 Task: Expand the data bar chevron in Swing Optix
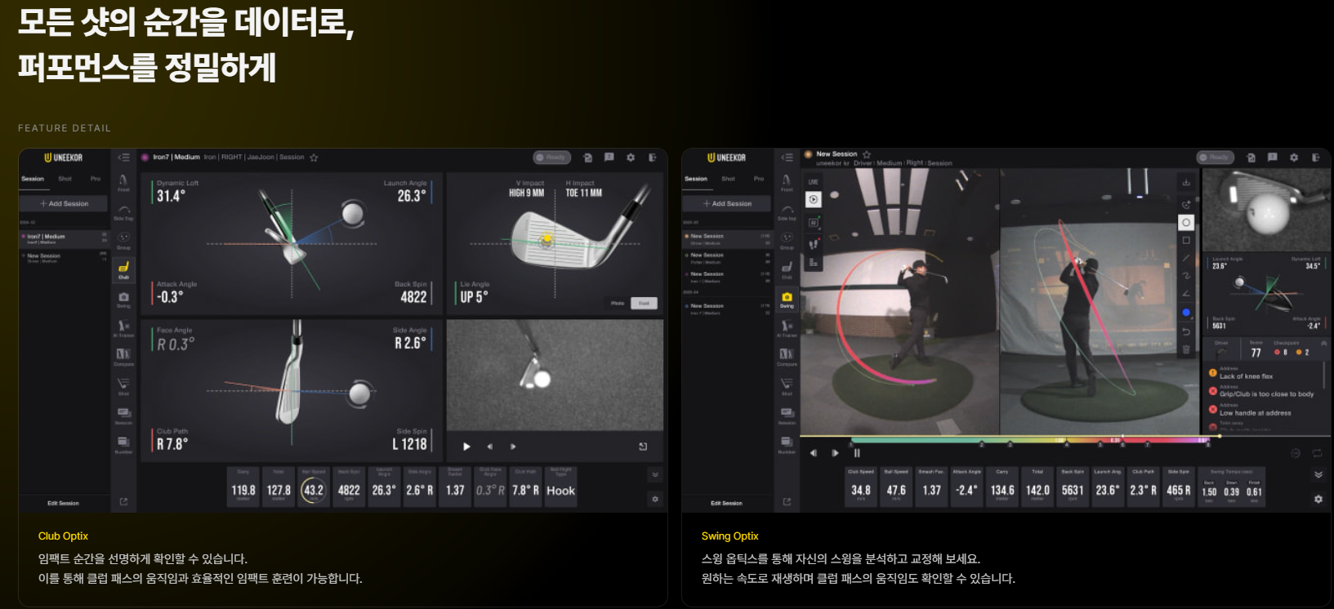coord(1318,474)
